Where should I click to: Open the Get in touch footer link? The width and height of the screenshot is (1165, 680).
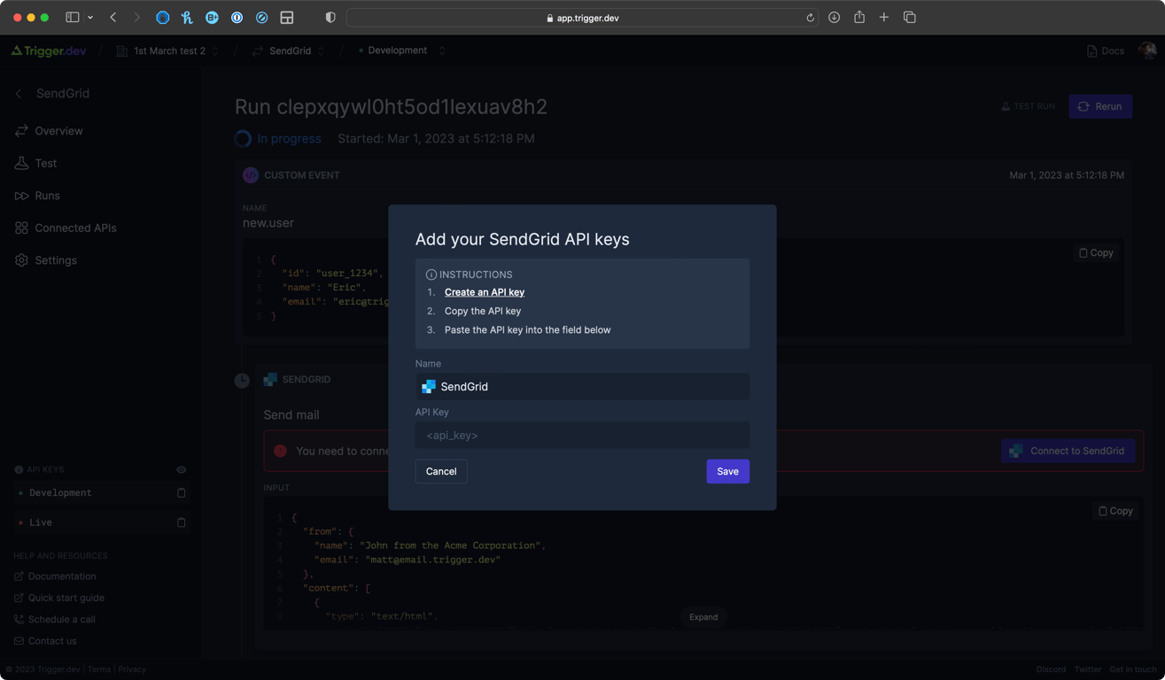1133,669
